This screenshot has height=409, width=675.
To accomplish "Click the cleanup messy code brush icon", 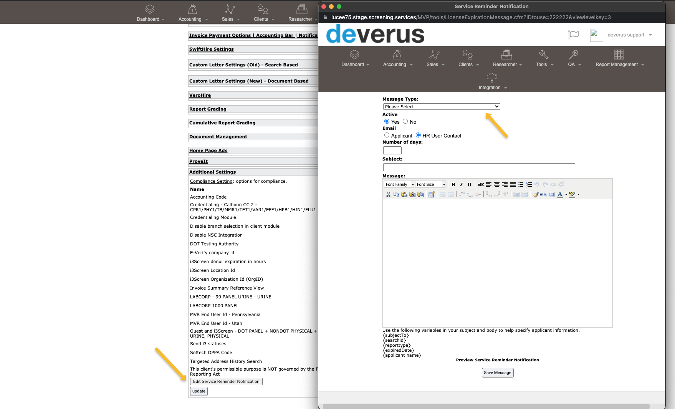I will 536,194.
